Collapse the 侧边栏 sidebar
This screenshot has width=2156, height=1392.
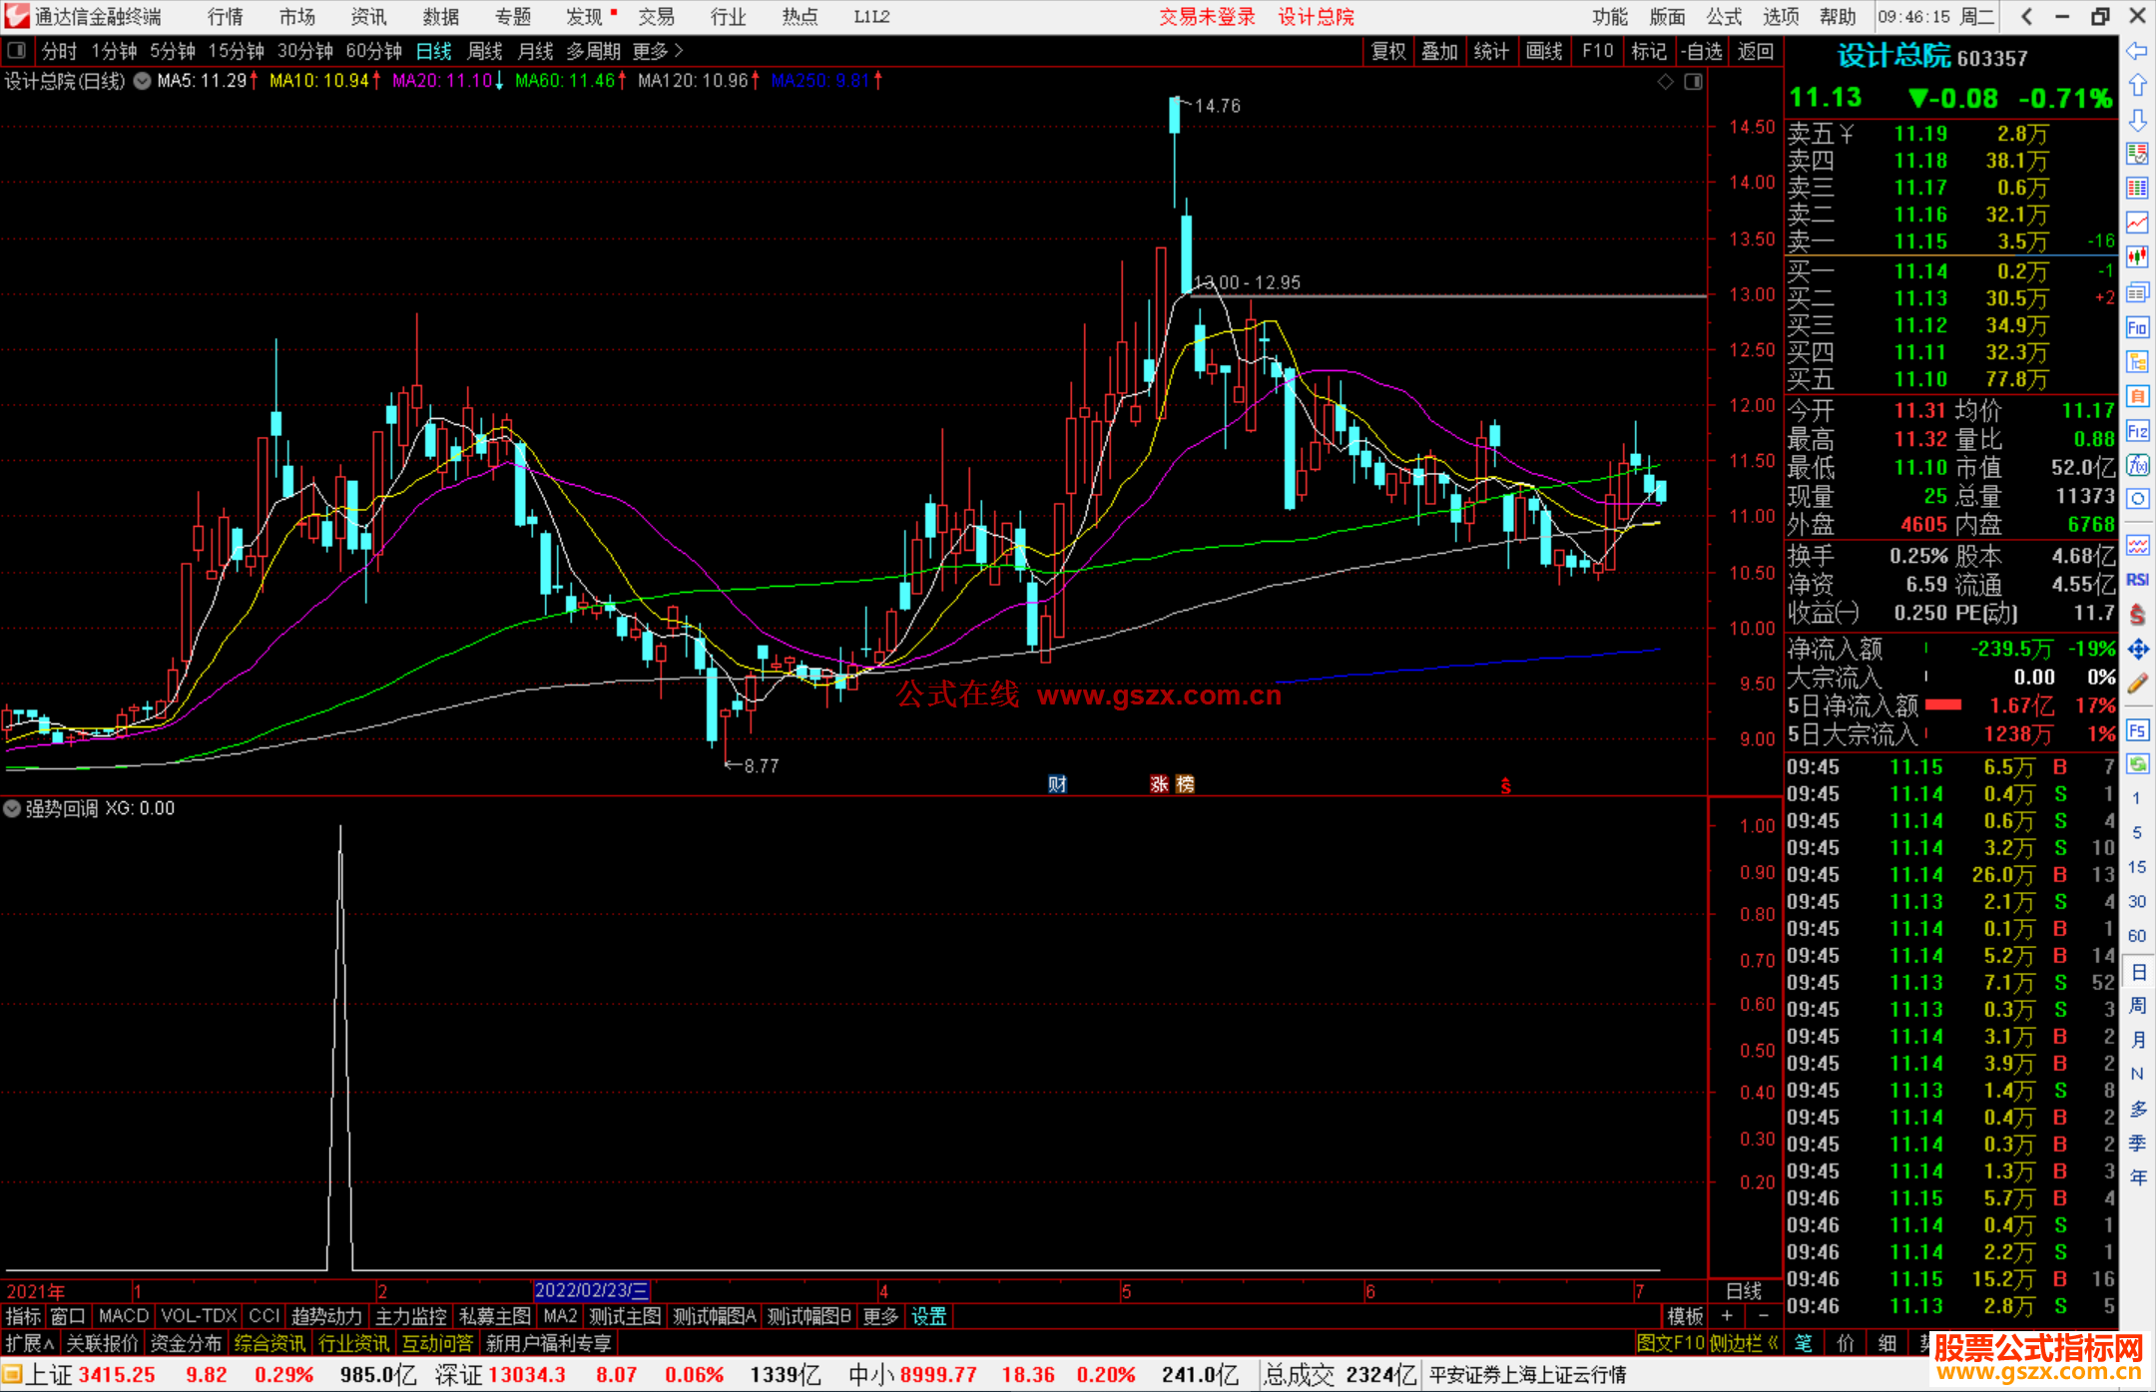point(1744,1343)
